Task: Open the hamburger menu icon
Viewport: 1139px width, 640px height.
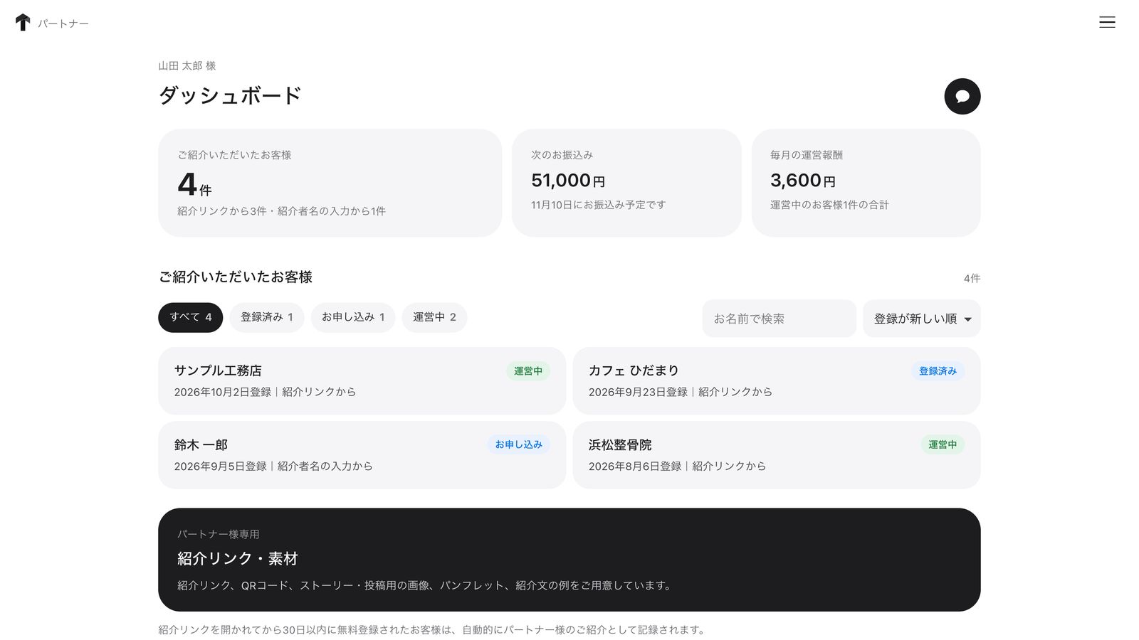Action: coord(1107,23)
